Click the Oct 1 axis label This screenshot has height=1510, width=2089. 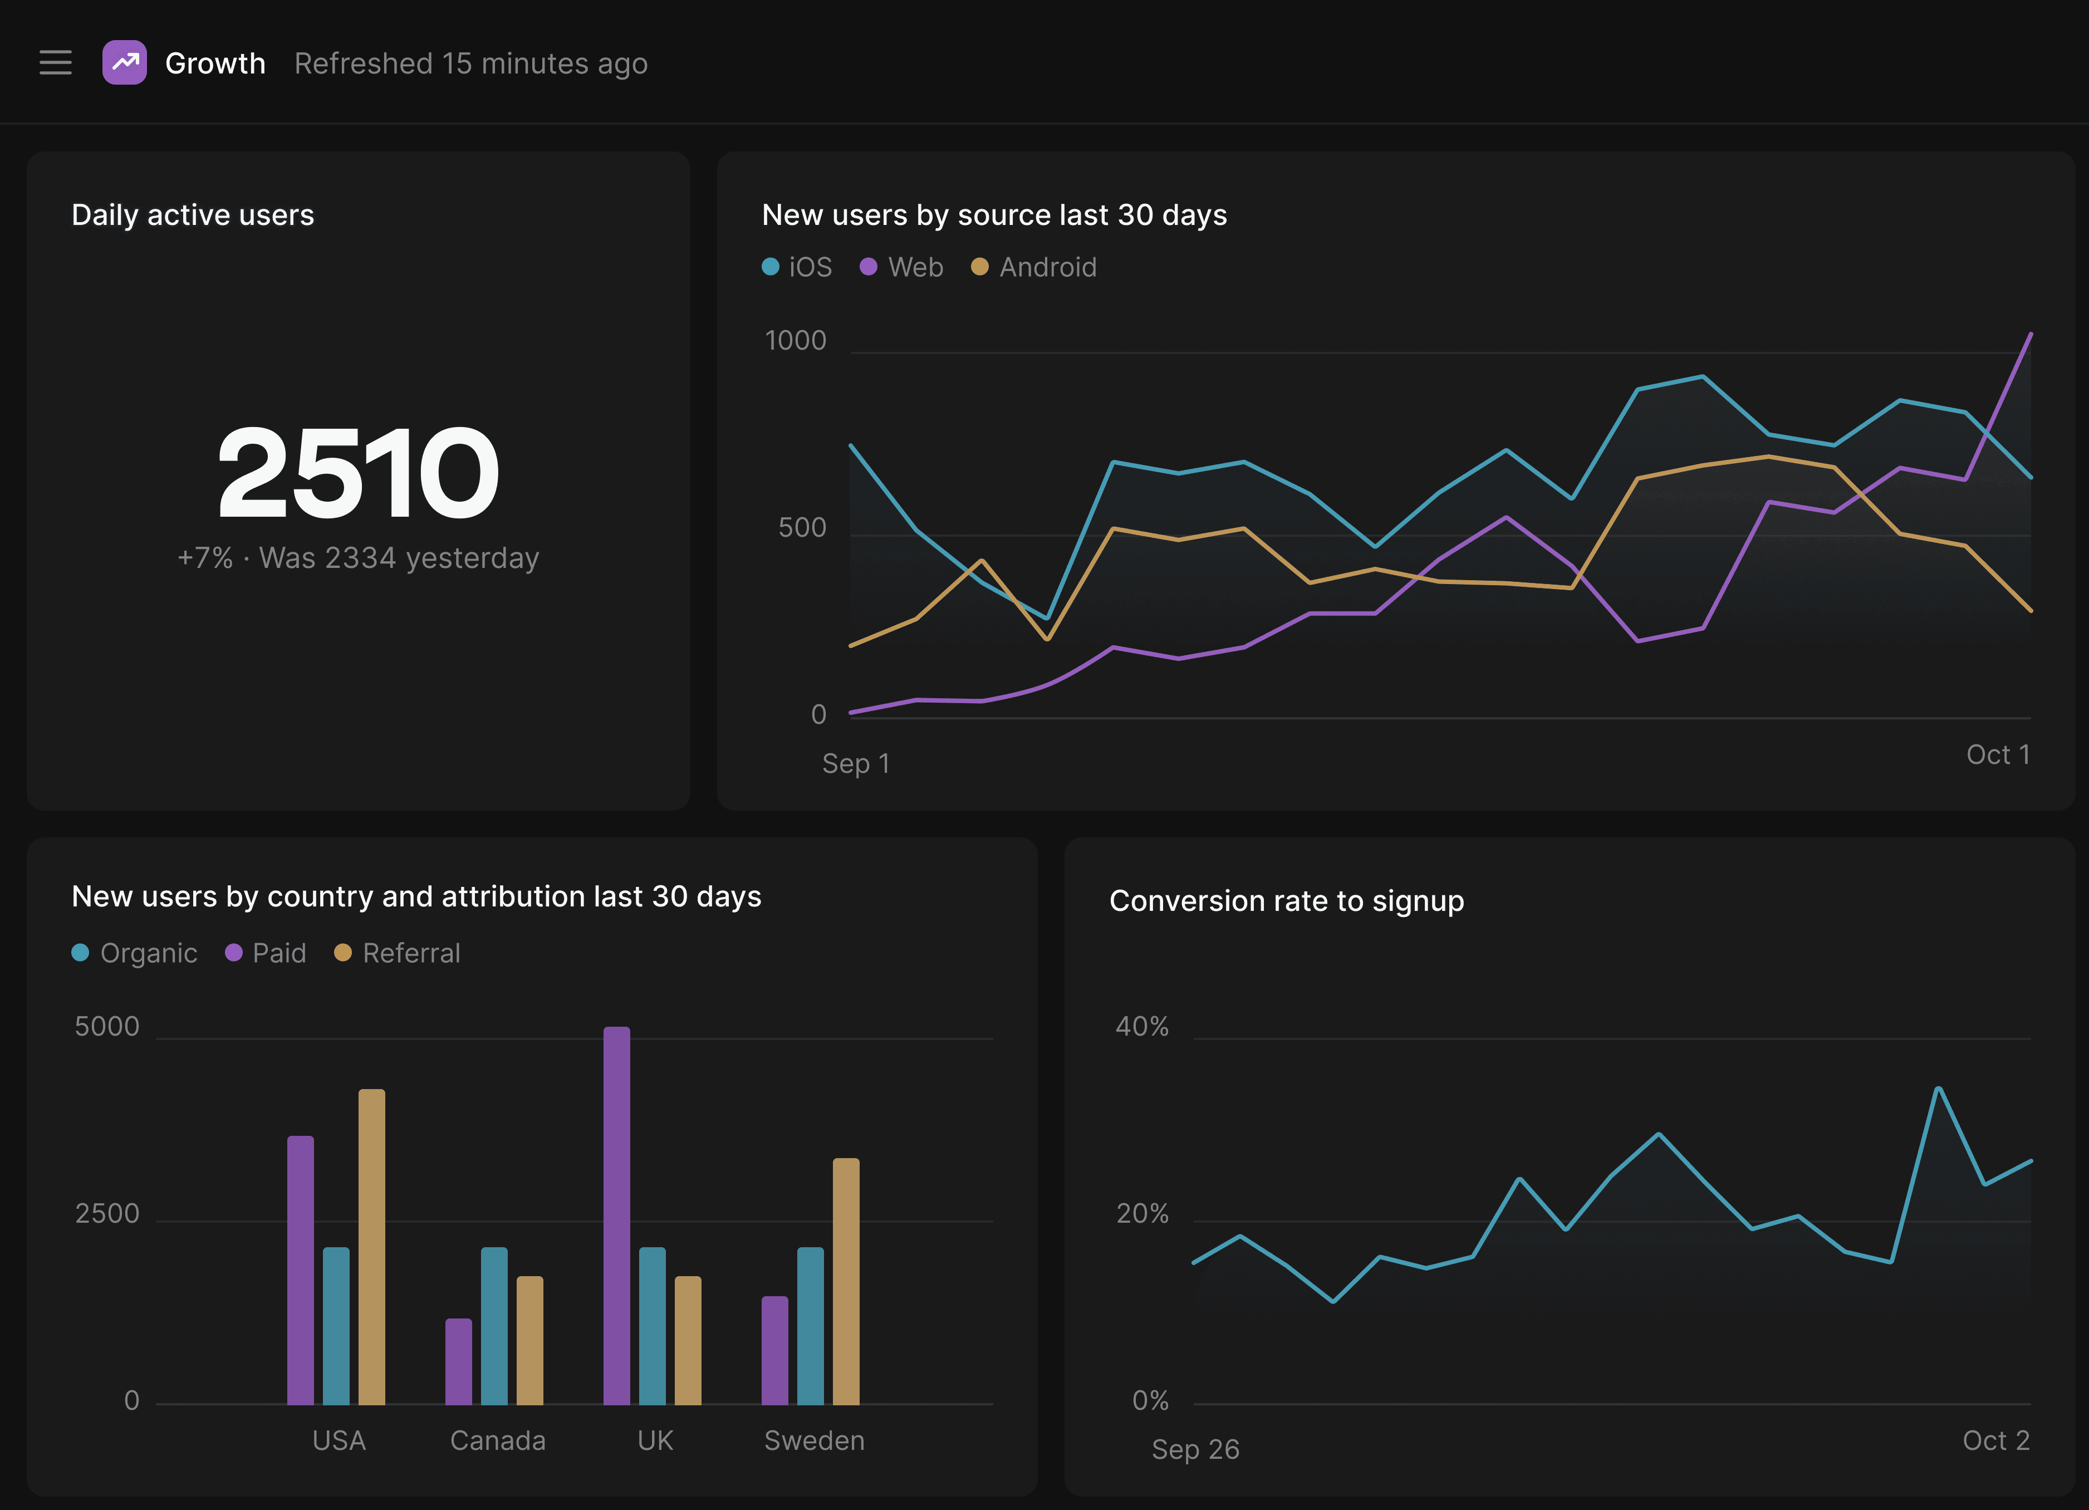pos(1998,754)
